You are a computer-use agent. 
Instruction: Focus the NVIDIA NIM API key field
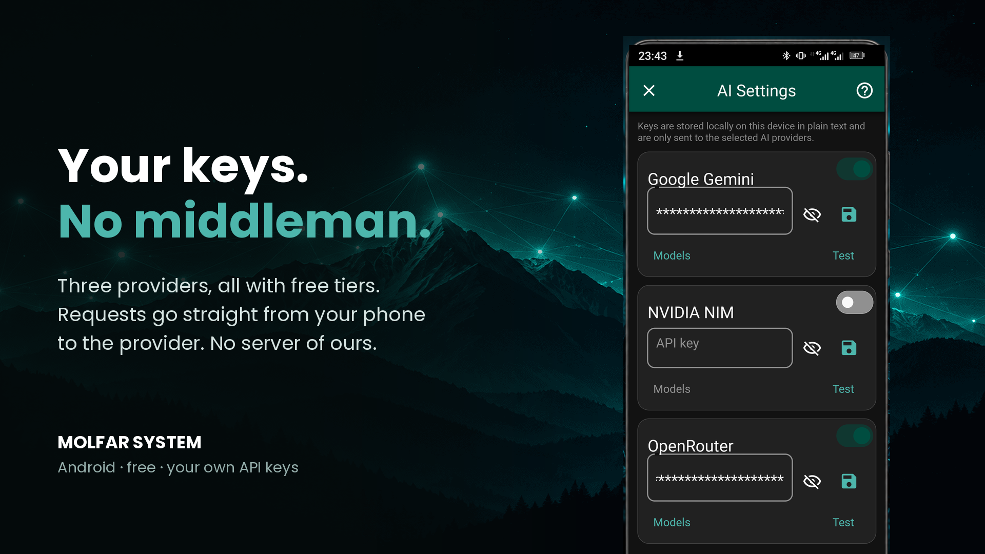pos(720,348)
